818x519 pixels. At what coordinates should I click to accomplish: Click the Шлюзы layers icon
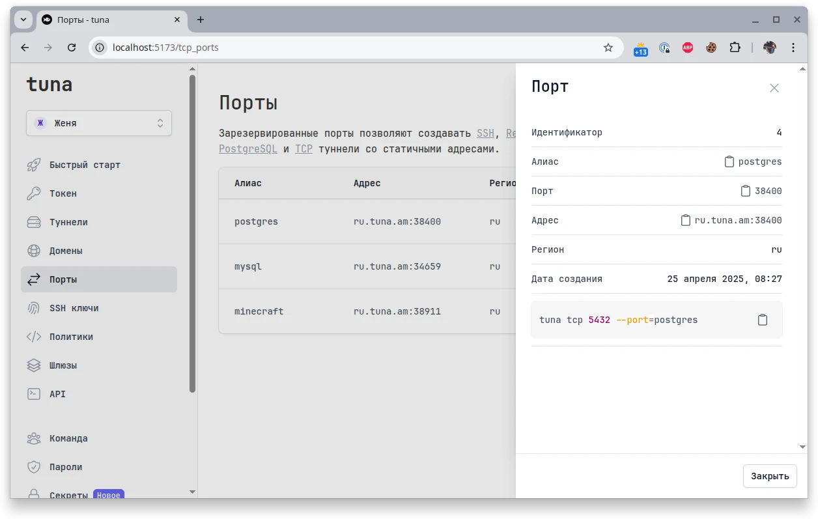point(34,365)
